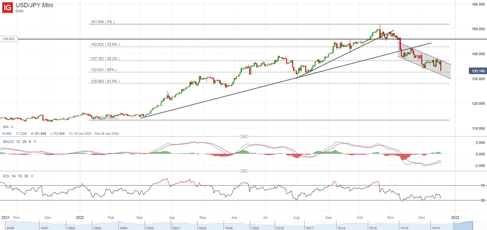Open RSI 14 70 30 settings label
487x230 pixels.
pos(15,176)
